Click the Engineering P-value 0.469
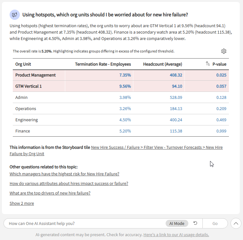This screenshot has height=240, width=243. click(x=221, y=120)
